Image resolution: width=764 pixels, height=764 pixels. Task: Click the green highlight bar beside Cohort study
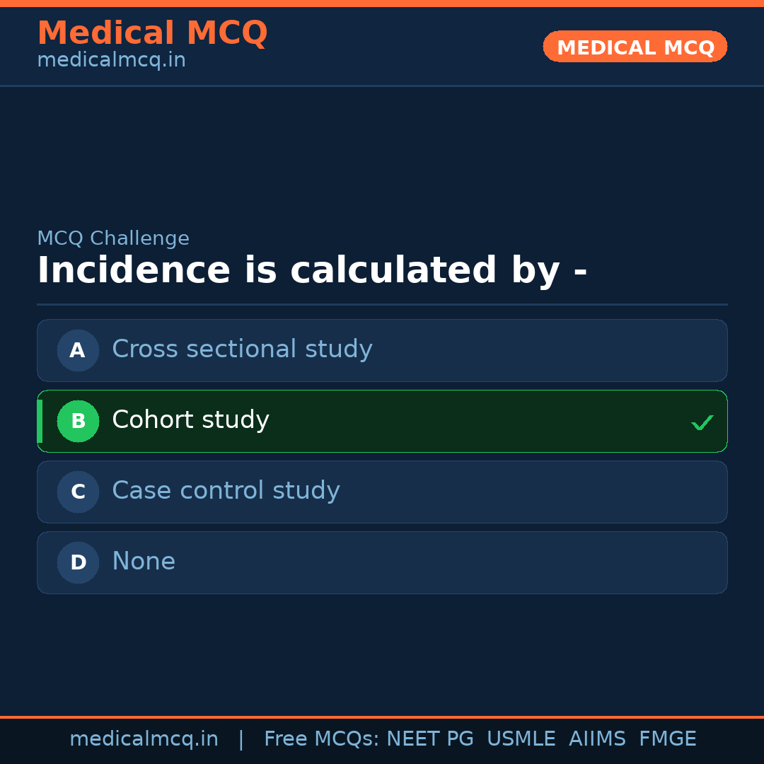pyautogui.click(x=39, y=421)
